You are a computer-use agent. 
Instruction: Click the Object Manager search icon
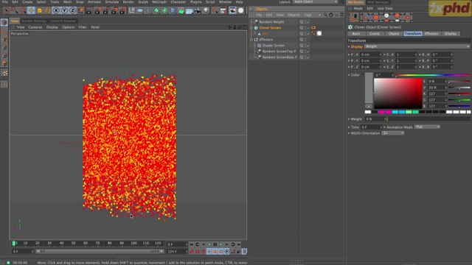click(325, 15)
